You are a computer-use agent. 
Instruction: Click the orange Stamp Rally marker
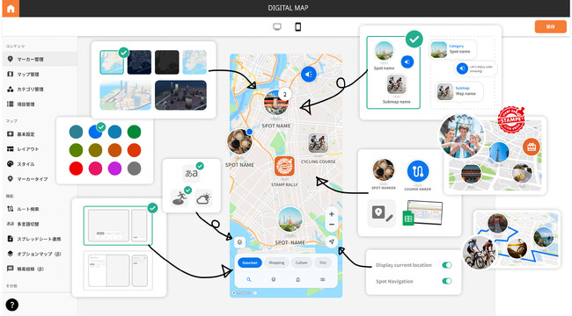point(284,167)
